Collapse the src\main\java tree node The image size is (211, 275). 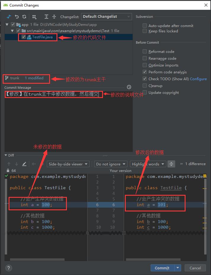(x=12, y=31)
